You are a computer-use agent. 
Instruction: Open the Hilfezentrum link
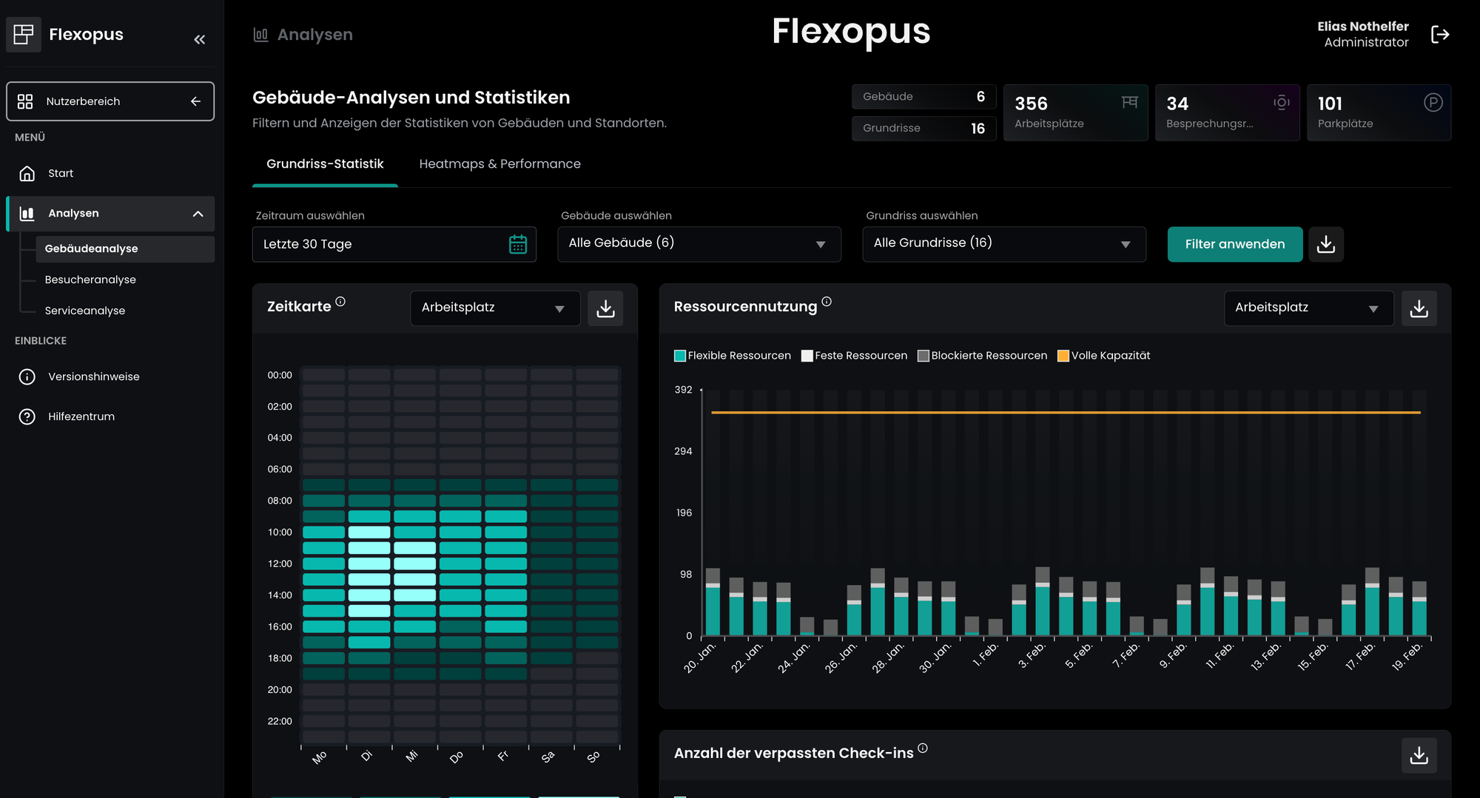tap(81, 416)
